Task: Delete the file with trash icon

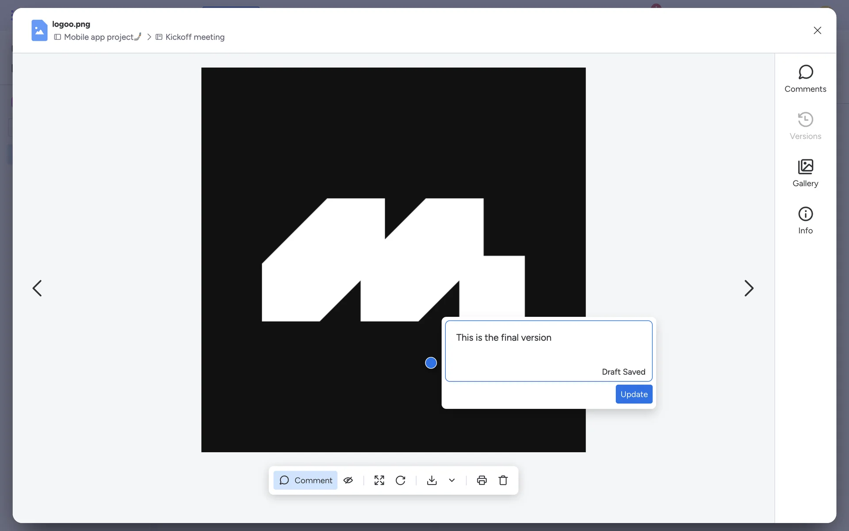Action: [x=503, y=480]
